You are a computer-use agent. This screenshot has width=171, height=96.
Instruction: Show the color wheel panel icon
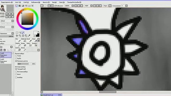click(17, 6)
